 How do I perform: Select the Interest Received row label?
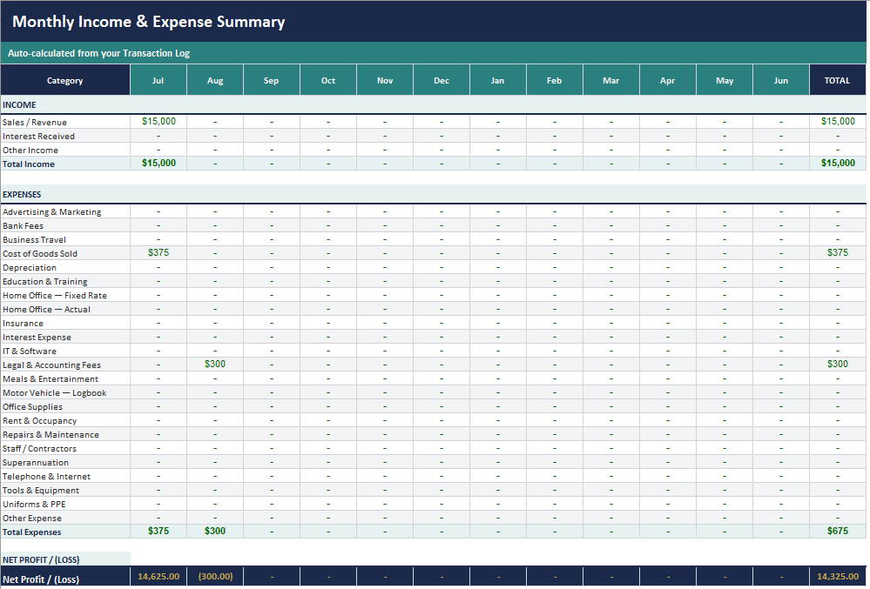point(37,136)
